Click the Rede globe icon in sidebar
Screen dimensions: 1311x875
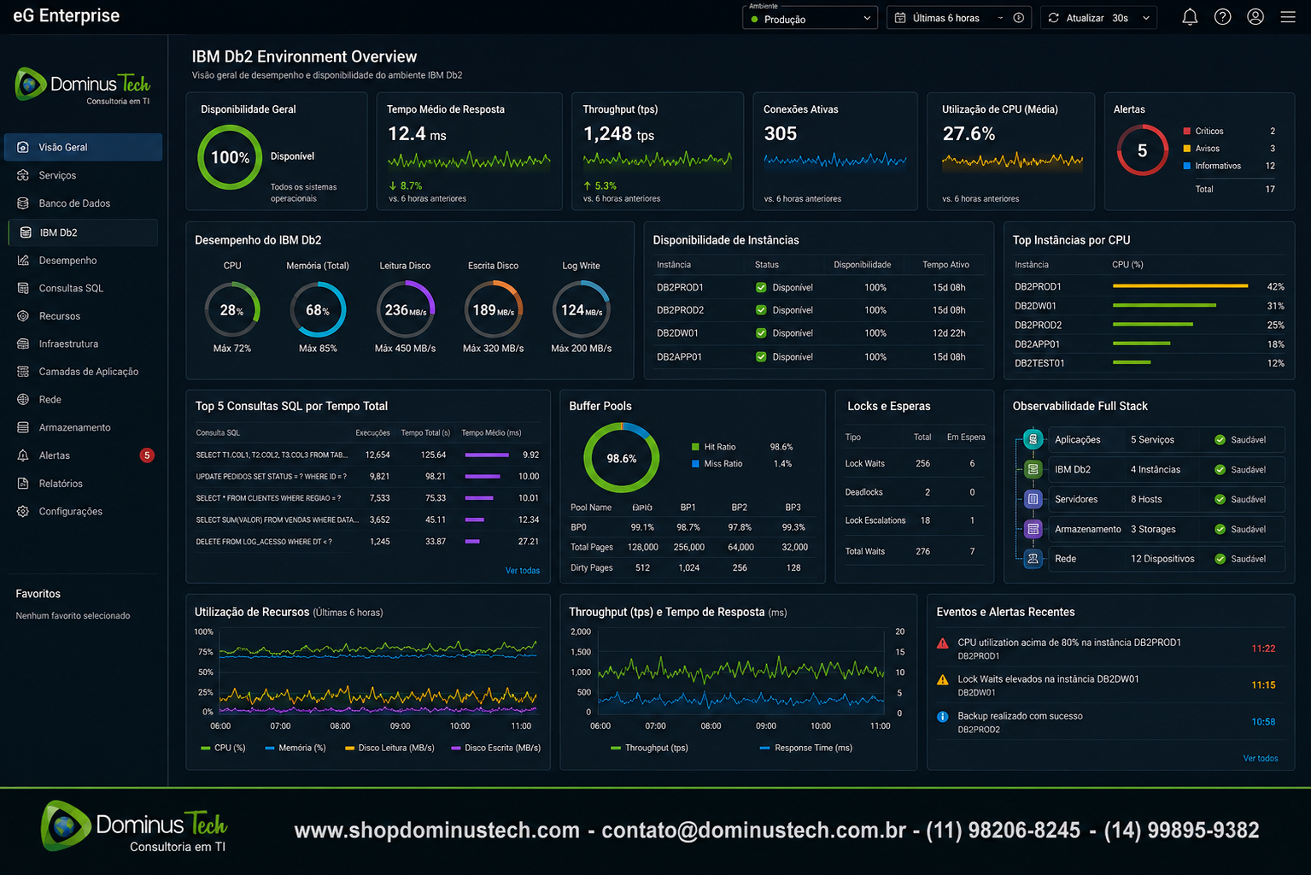(x=23, y=399)
